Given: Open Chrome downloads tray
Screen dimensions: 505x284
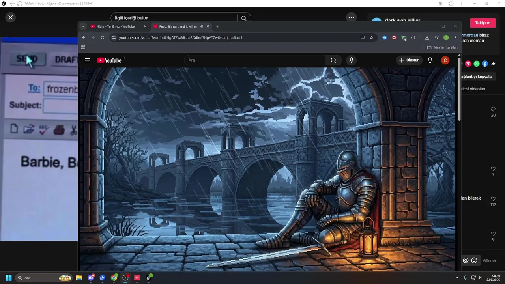Looking at the screenshot, I should [x=427, y=37].
